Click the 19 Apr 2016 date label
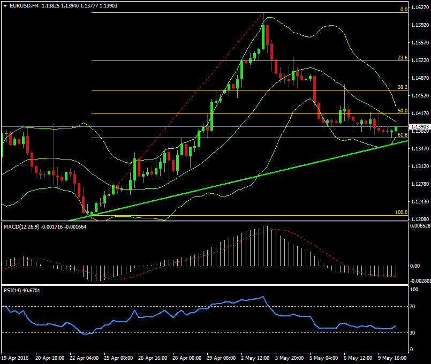The height and width of the screenshot is (364, 431). [x=14, y=358]
